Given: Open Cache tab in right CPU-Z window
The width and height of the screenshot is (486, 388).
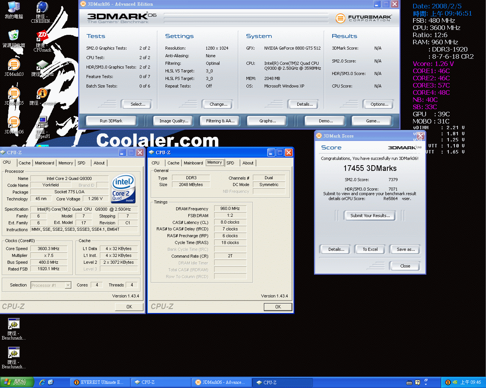Looking at the screenshot, I should tap(174, 163).
